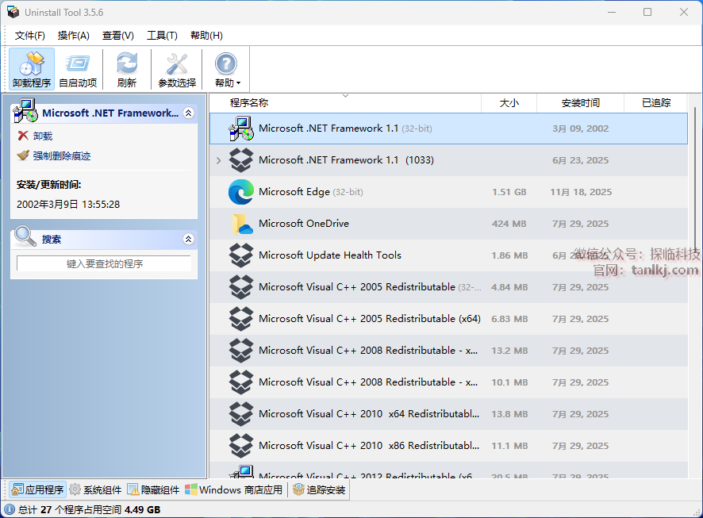Screen dimensions: 703x518
Task: Expand the Microsoft .NET Framework 1.1 (1033) row
Action: [219, 160]
